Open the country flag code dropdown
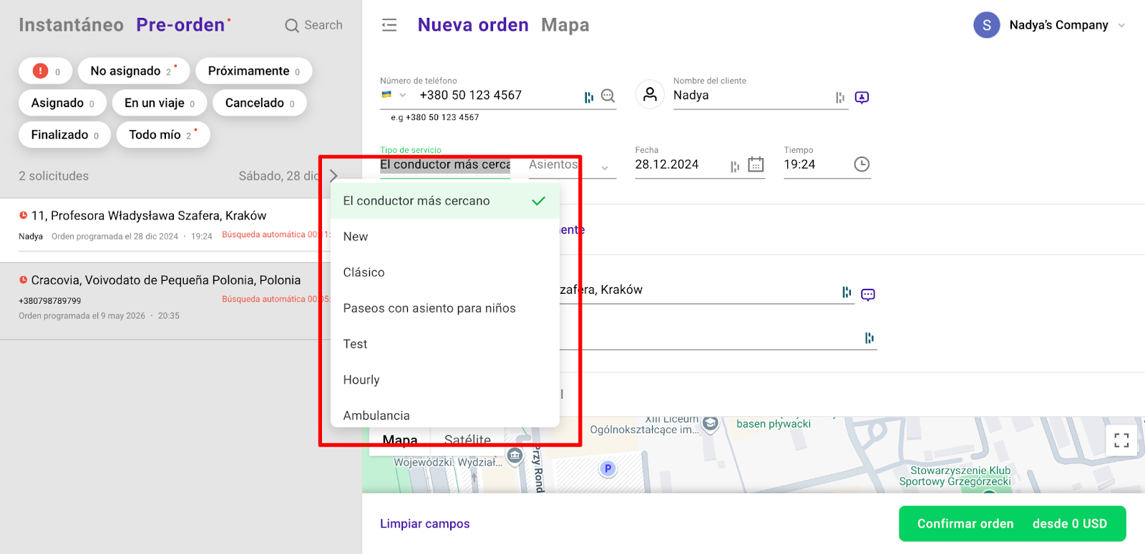The image size is (1145, 554). [x=394, y=95]
